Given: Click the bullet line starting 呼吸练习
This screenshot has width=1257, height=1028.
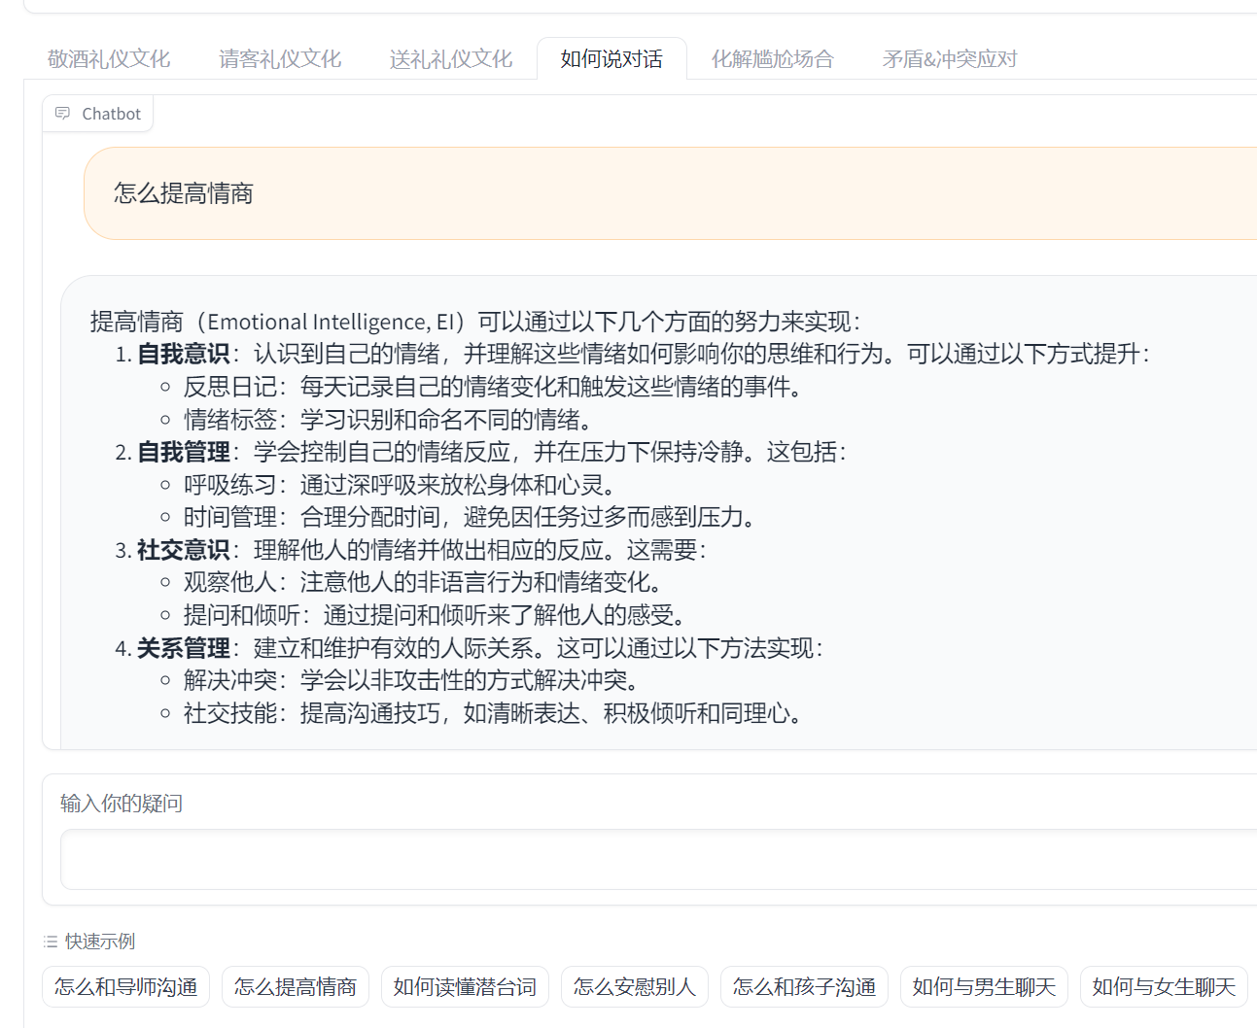Looking at the screenshot, I should pyautogui.click(x=401, y=485).
